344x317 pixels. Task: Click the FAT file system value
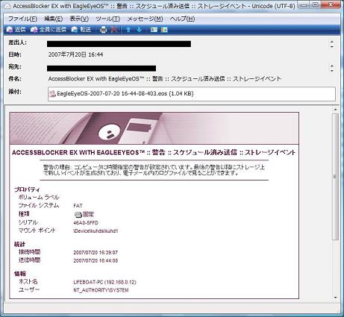[x=78, y=206]
